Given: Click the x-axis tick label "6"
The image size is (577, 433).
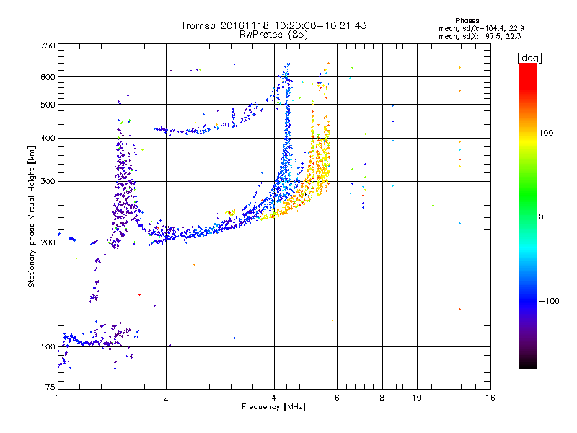Looking at the screenshot, I should pos(337,398).
